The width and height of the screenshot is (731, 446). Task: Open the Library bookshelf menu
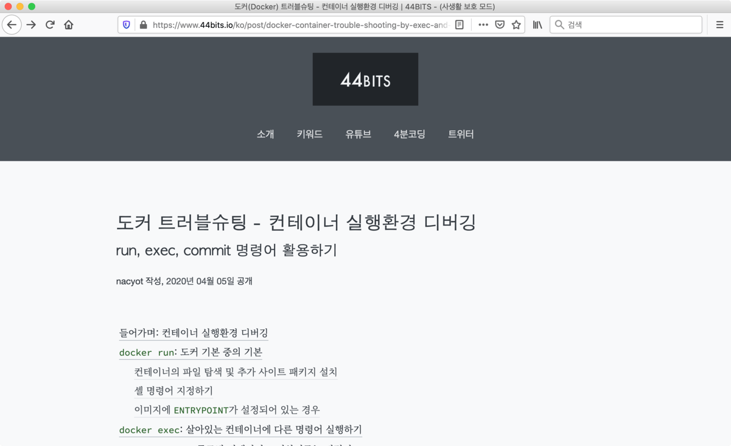(x=538, y=25)
